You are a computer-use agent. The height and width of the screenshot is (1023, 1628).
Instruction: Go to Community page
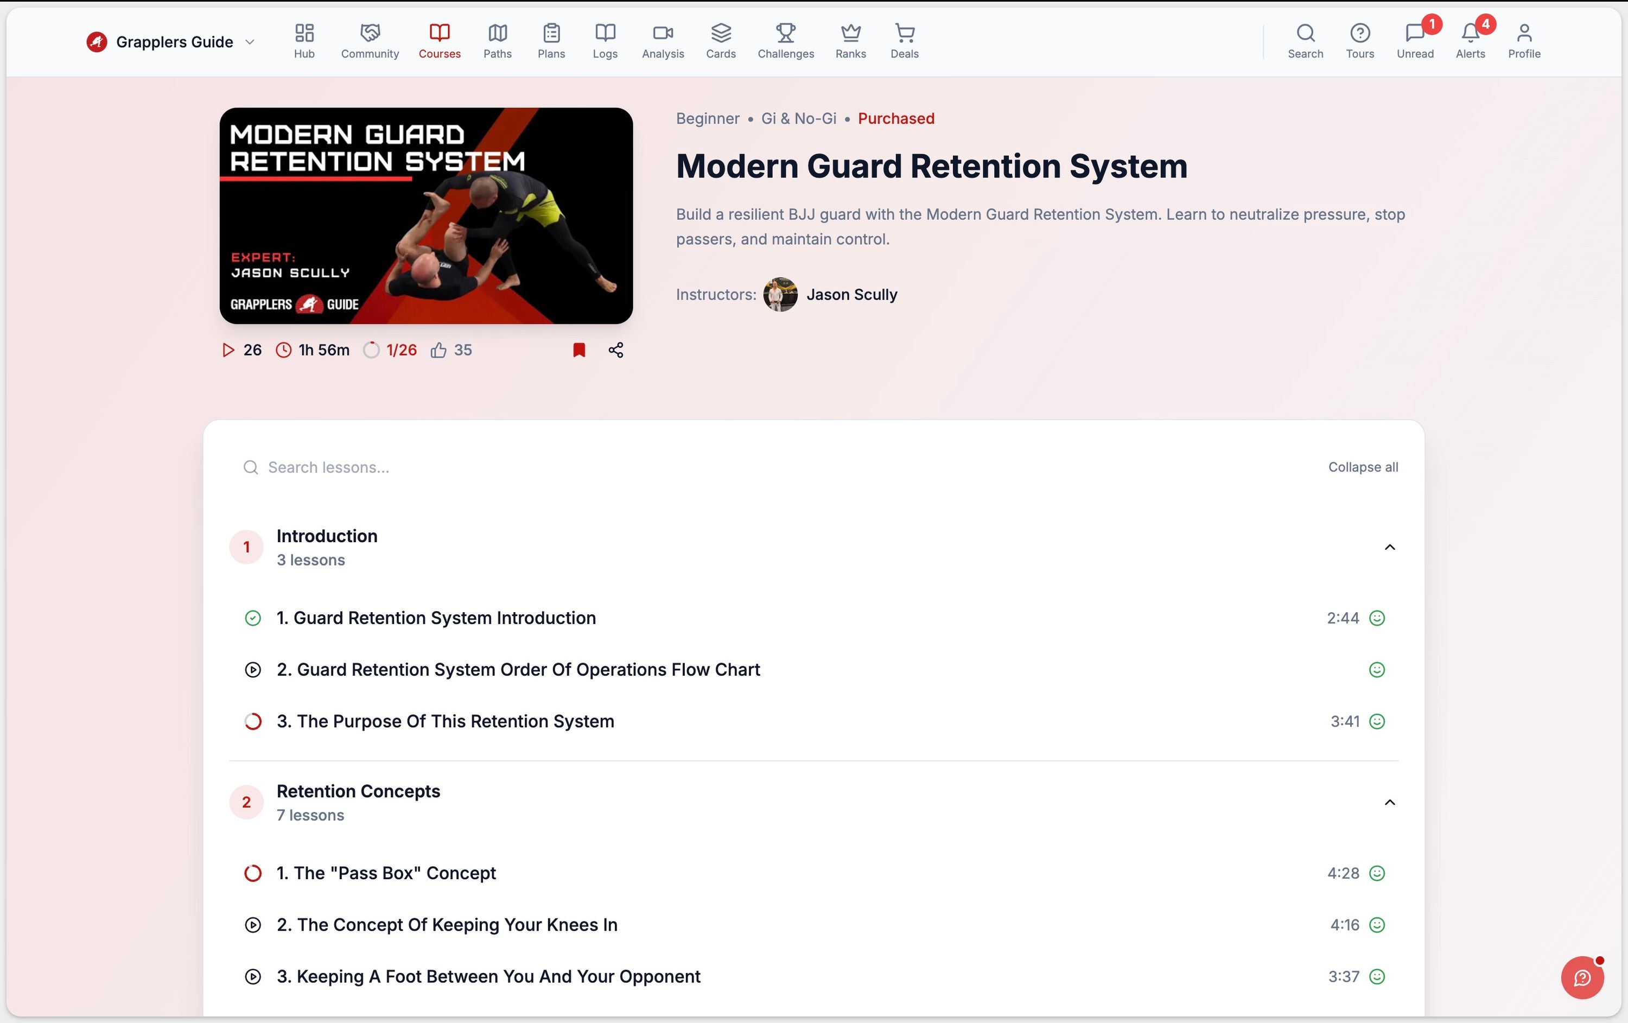pyautogui.click(x=370, y=41)
